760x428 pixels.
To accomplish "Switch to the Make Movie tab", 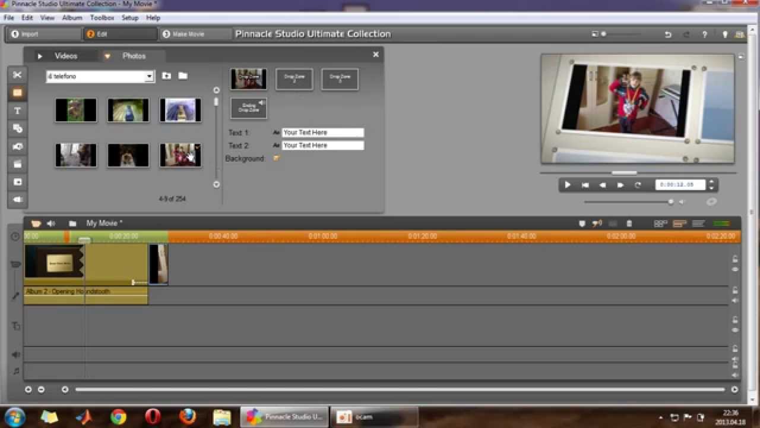I will (x=195, y=34).
